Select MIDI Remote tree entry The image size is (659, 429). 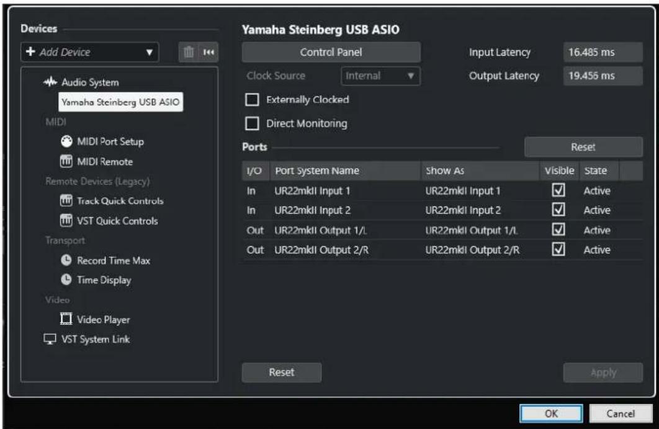(105, 162)
